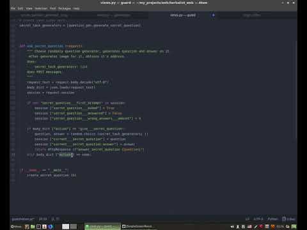The width and height of the screenshot is (307, 230).
Task: Switch to the second editor tab
Action: coord(114,15)
